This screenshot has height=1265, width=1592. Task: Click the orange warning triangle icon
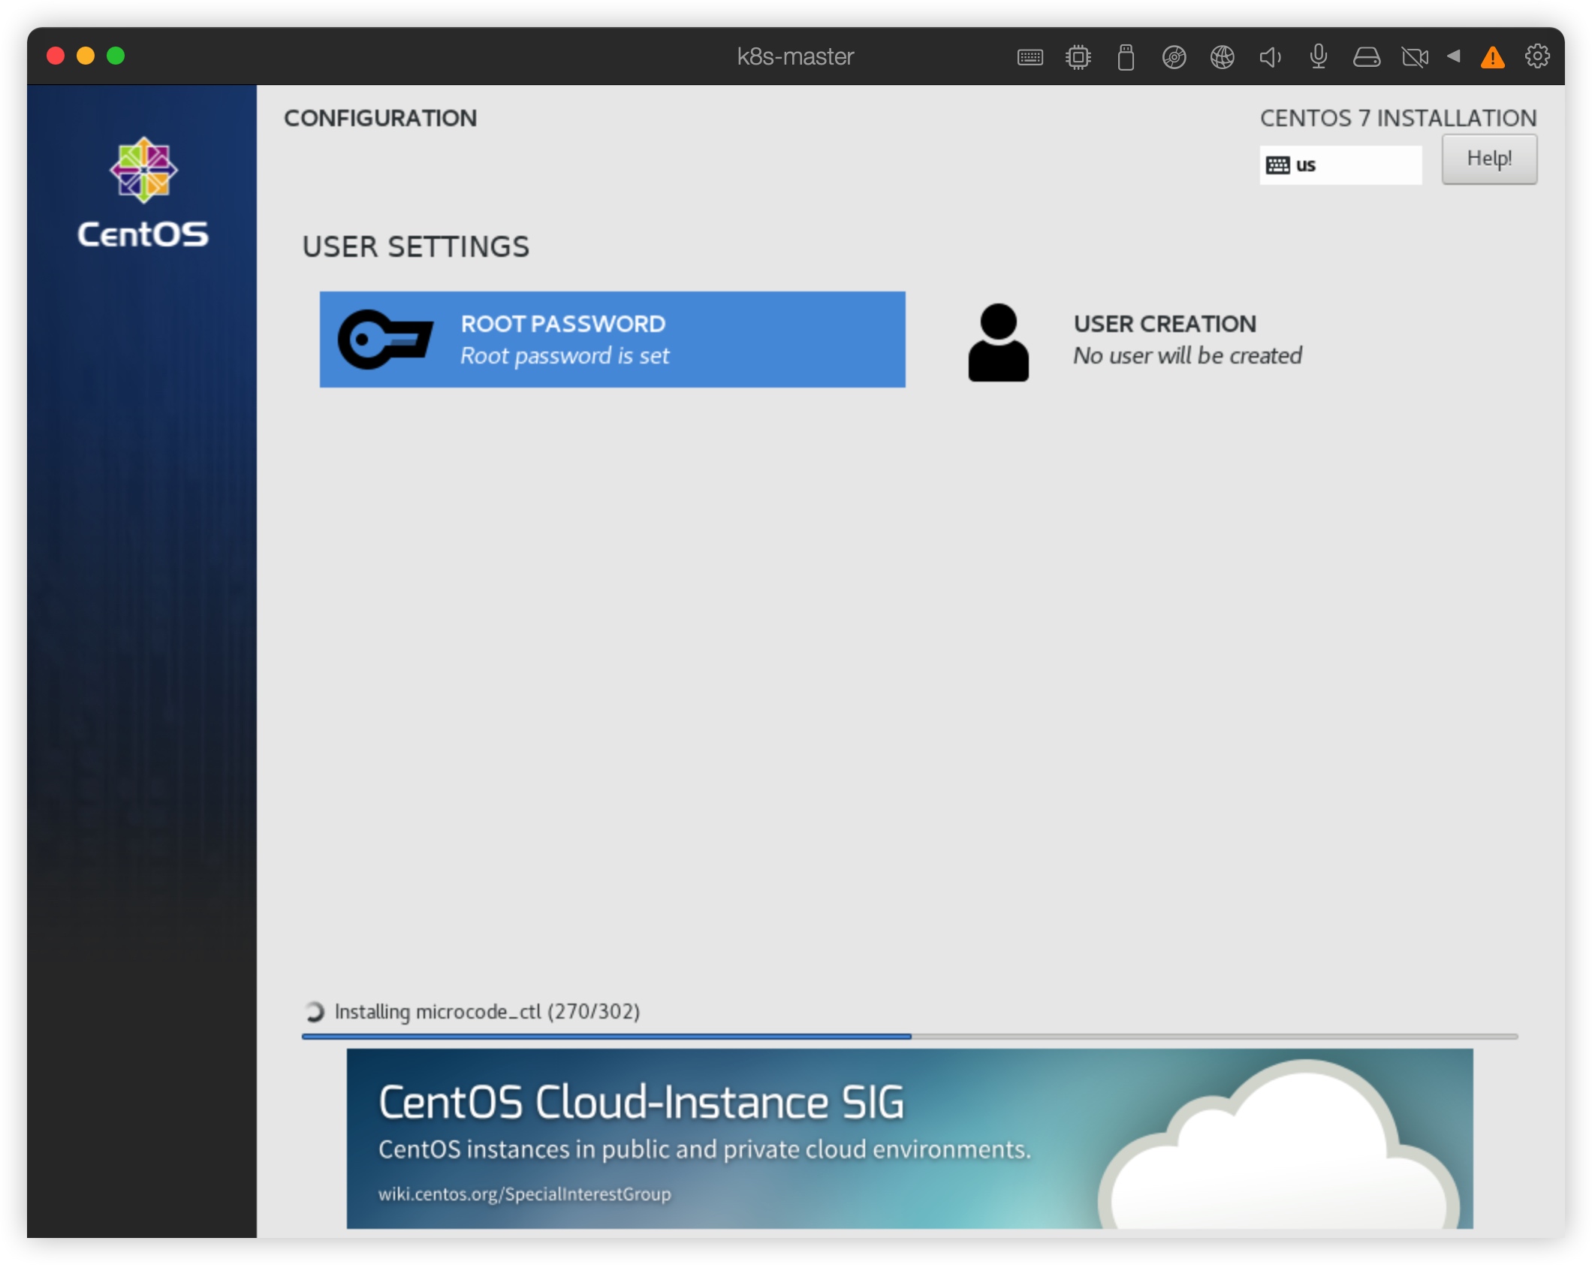(x=1492, y=58)
